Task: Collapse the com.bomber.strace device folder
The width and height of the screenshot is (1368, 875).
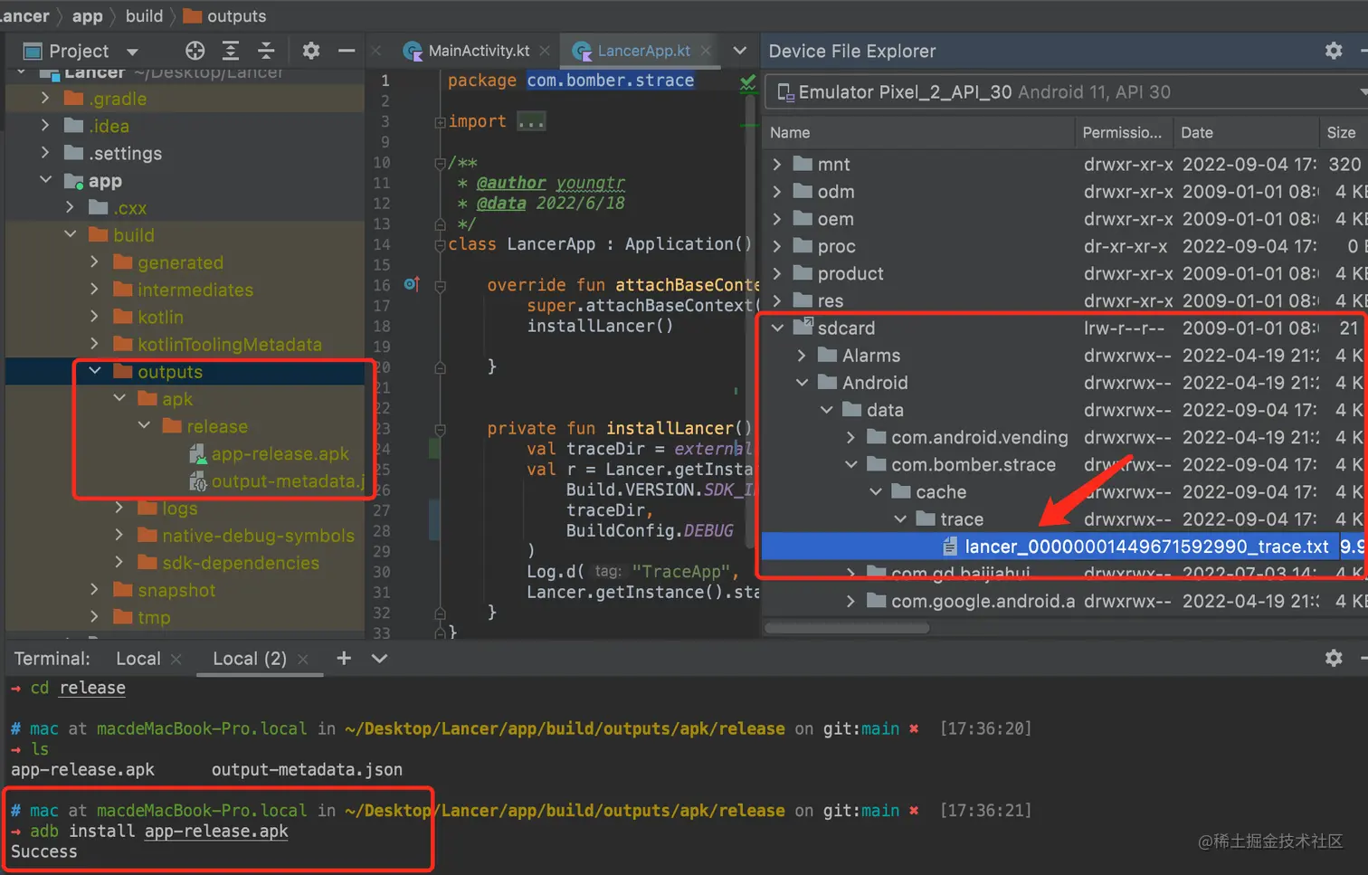Action: pyautogui.click(x=851, y=464)
